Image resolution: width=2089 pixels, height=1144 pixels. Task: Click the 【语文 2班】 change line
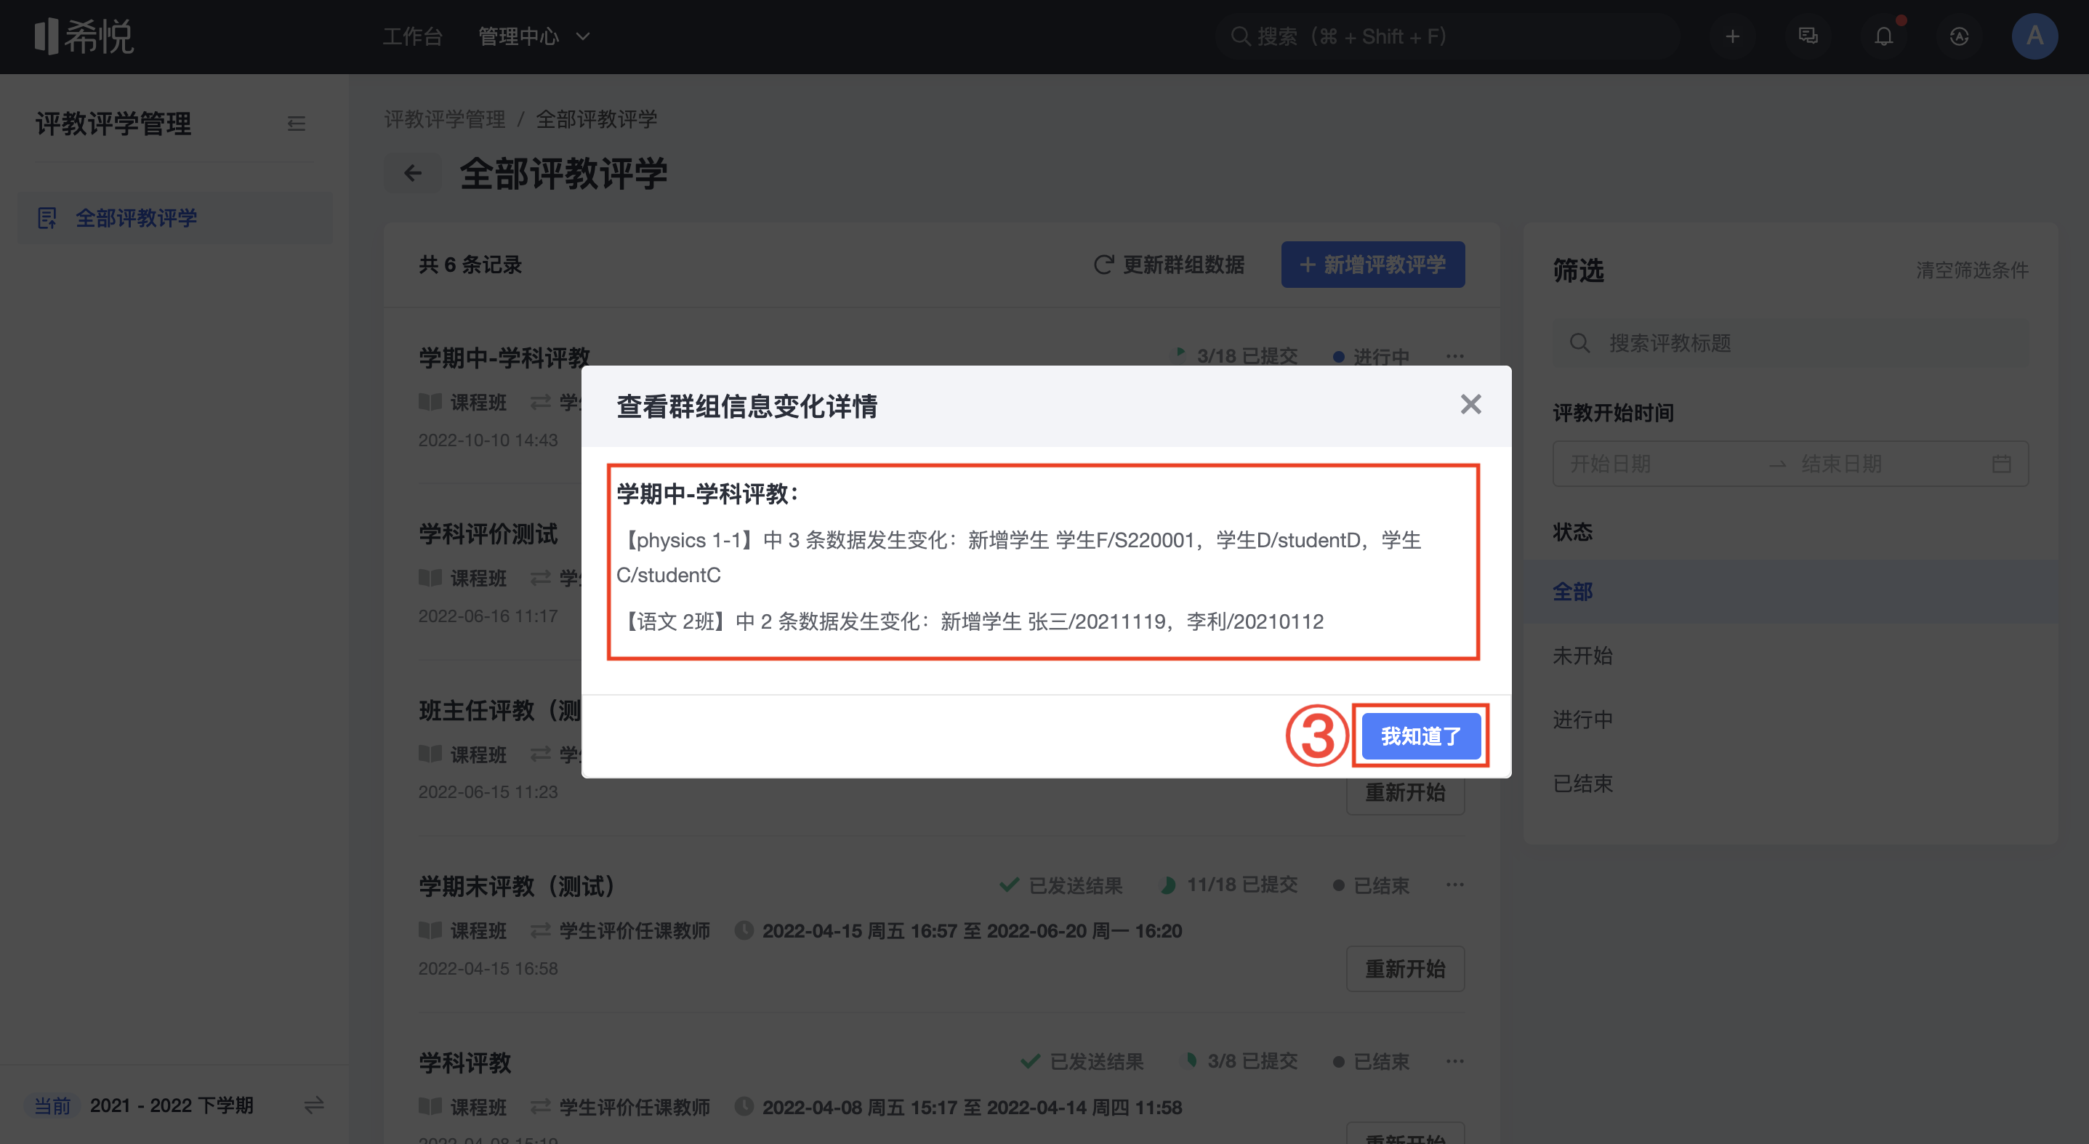click(x=970, y=621)
